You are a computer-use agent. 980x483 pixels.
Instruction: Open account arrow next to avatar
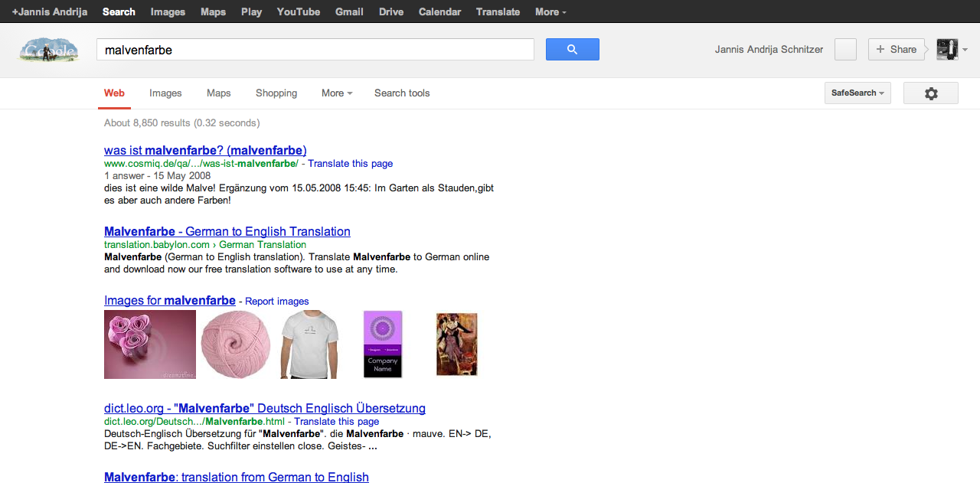(965, 50)
